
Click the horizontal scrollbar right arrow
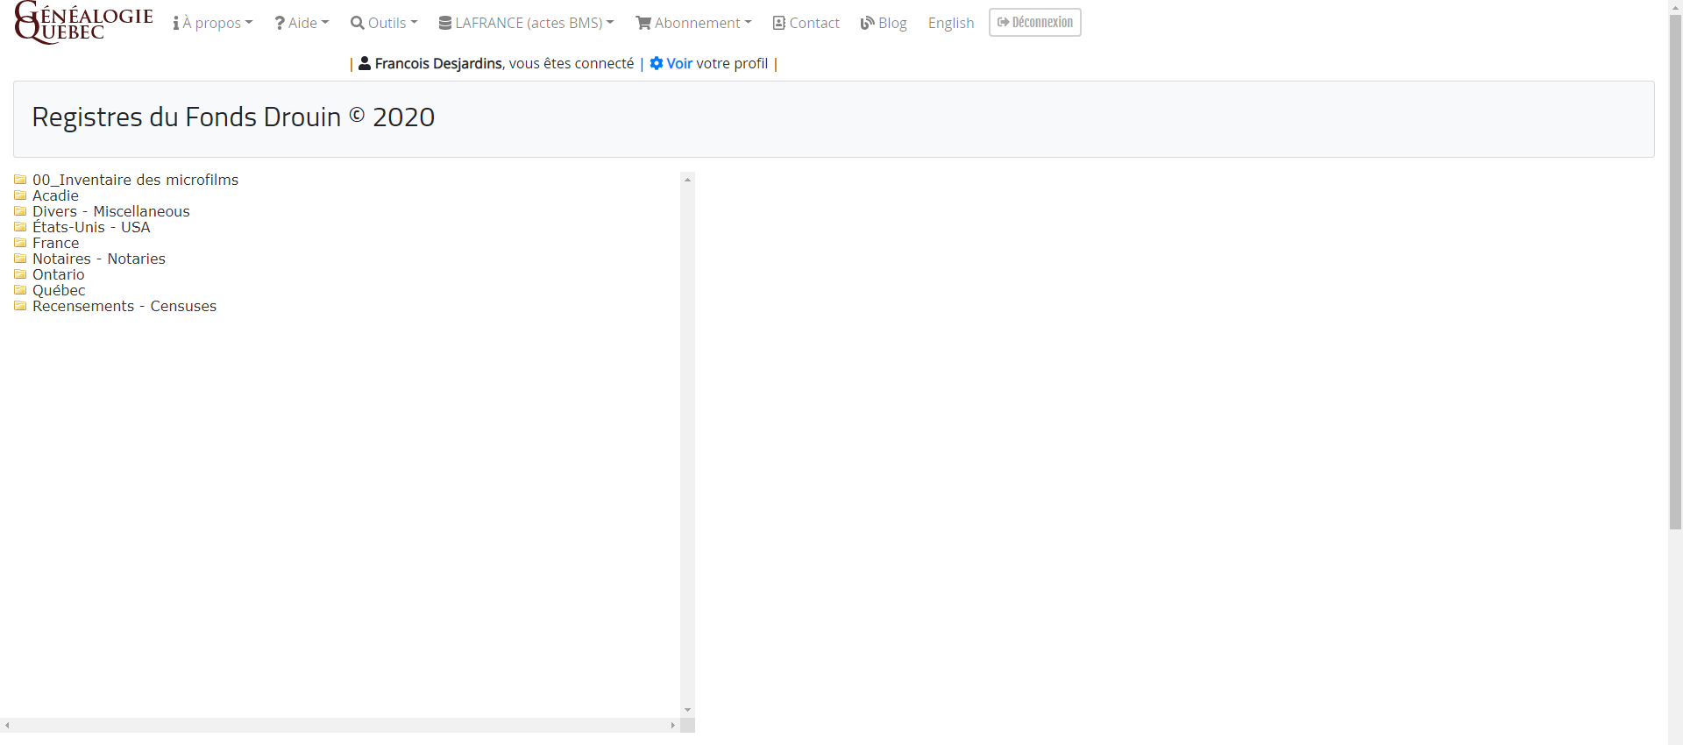672,725
